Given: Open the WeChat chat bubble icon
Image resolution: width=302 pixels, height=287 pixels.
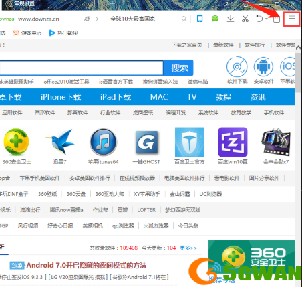Looking at the screenshot, I should click(215, 19).
